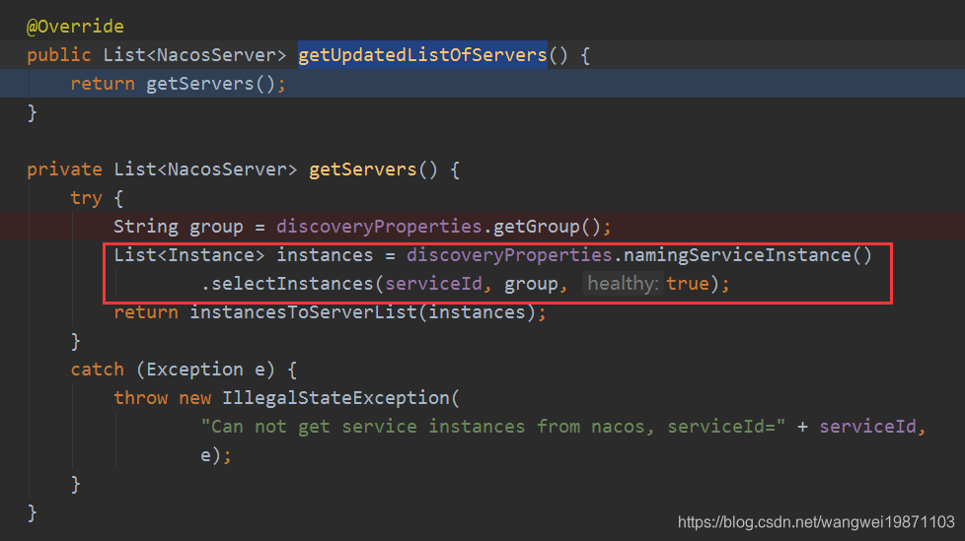The image size is (965, 541).
Task: Click the 'e);' line ending the throw
Action: click(x=216, y=455)
